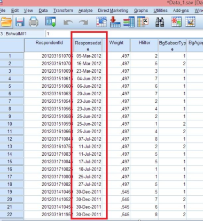Screen dimensions: 203x221
Task: Select the Weight column header
Action: (x=116, y=45)
